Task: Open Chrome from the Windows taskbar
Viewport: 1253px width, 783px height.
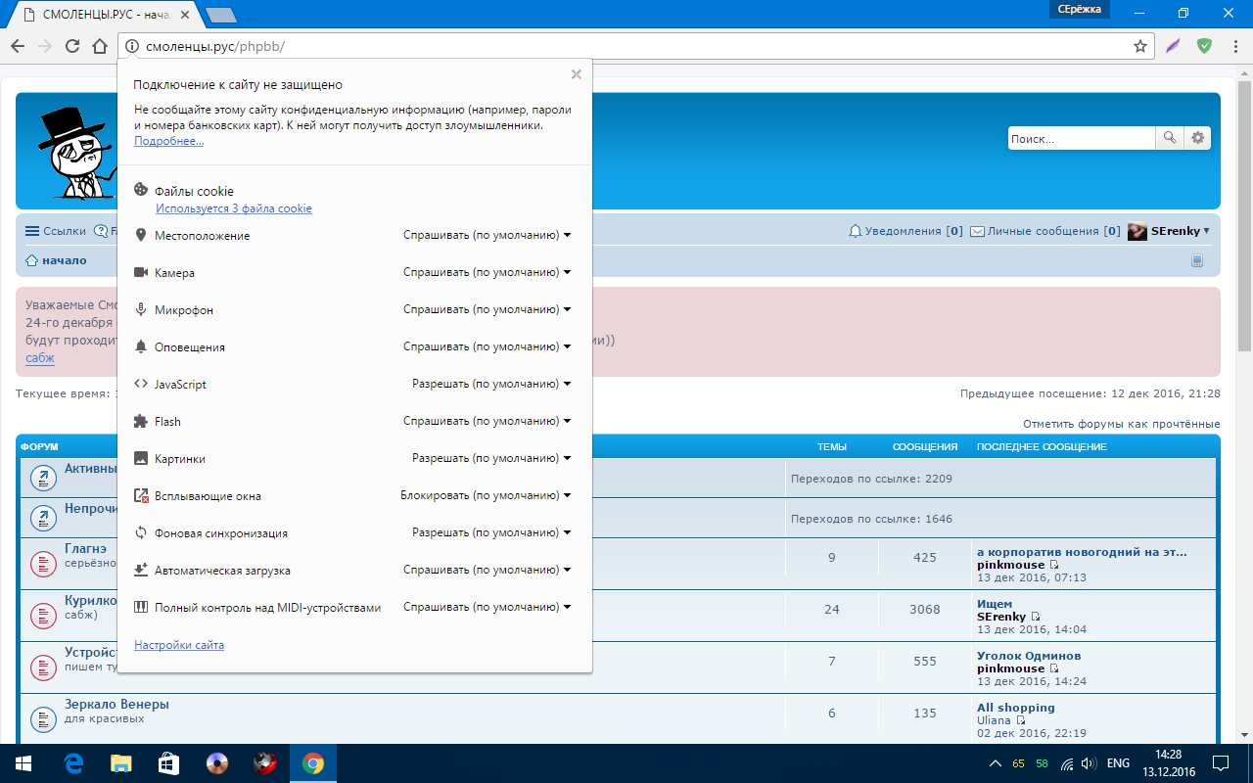Action: tap(313, 763)
